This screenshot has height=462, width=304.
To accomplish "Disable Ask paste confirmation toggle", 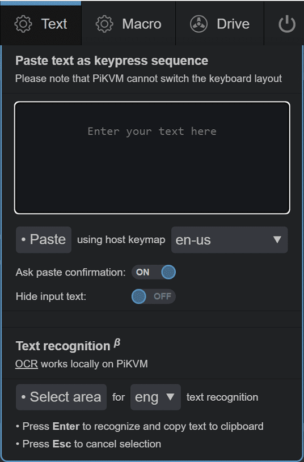I will coord(154,272).
